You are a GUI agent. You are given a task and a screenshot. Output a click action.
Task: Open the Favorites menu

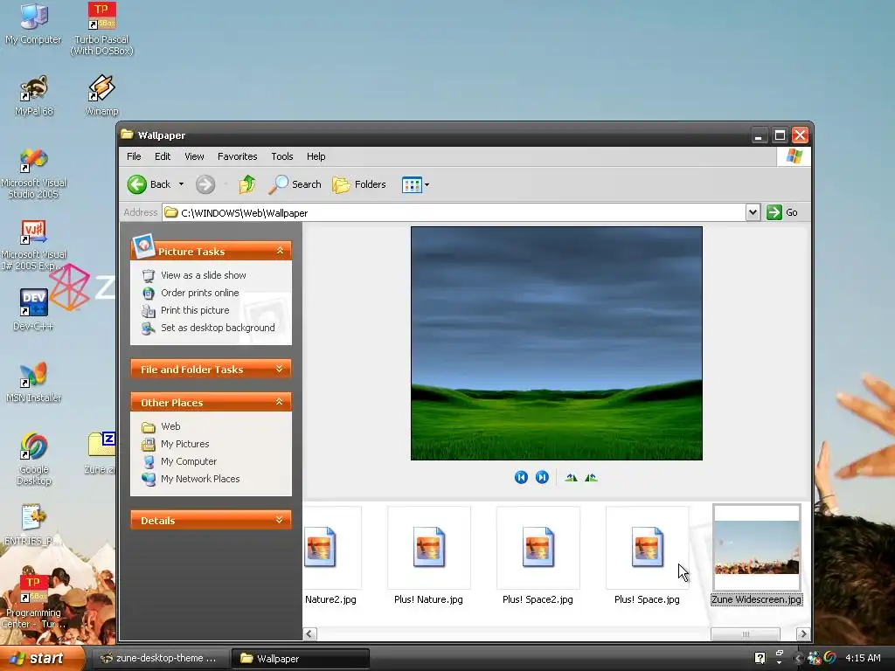coord(238,156)
